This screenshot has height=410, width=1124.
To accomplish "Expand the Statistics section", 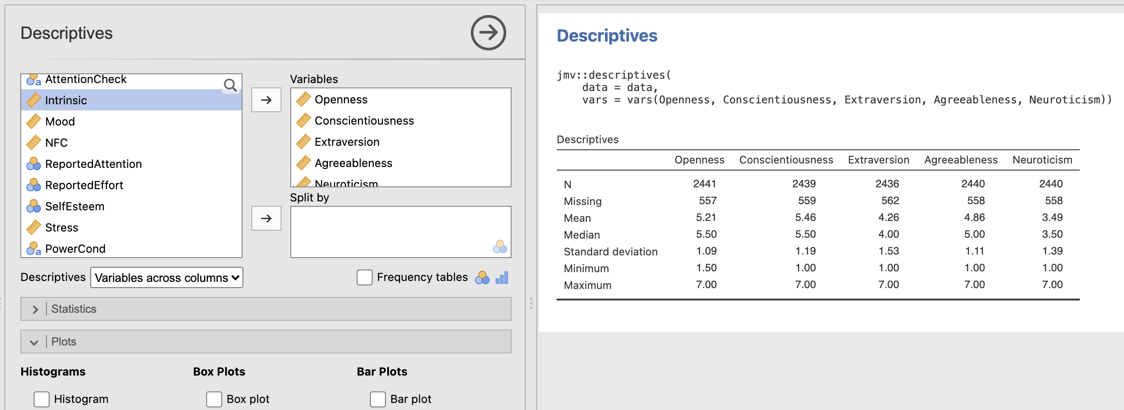I will 266,309.
